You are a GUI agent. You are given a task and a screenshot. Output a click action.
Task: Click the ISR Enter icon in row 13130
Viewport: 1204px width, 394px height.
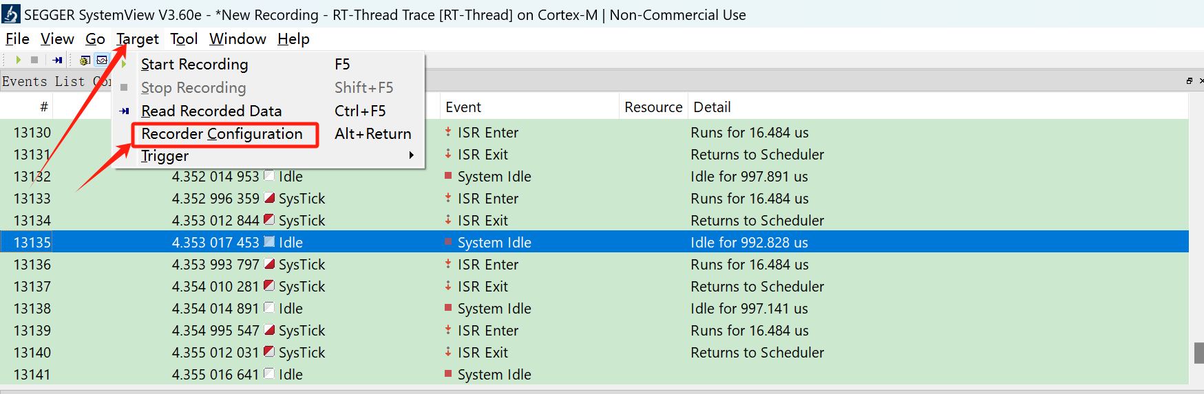point(448,131)
